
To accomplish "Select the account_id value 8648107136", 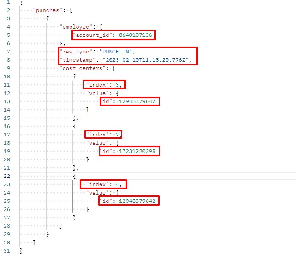I will coord(137,35).
